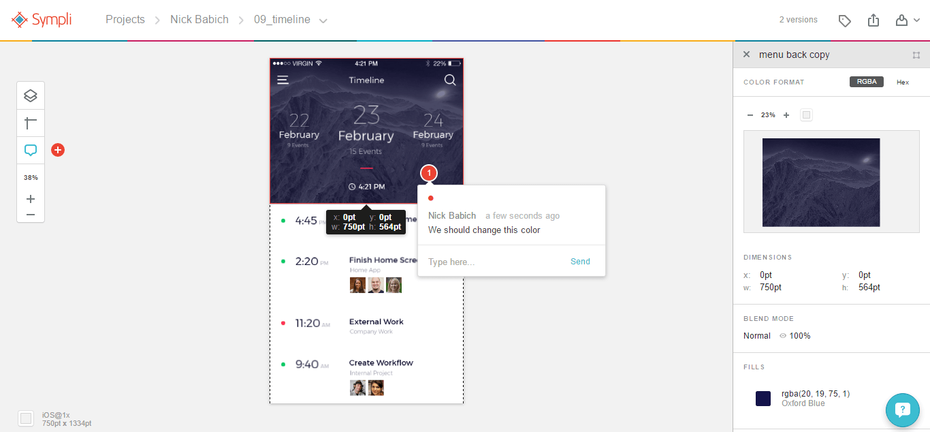Open Nick Babich project breadcrumb
Viewport: 930px width, 432px height.
click(199, 20)
